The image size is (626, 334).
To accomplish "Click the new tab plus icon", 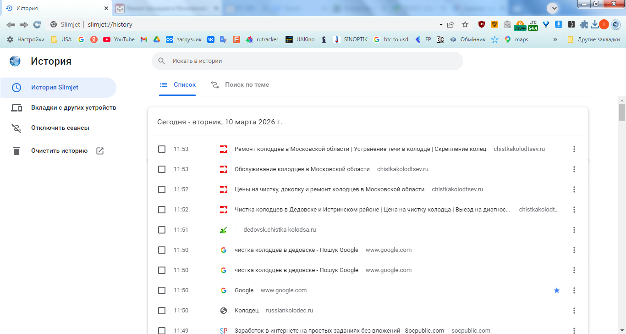I will (120, 8).
